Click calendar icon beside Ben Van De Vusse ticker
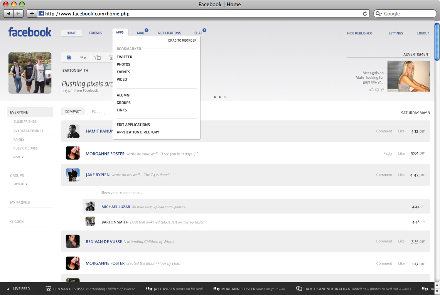This screenshot has height=295, width=440. (48, 288)
